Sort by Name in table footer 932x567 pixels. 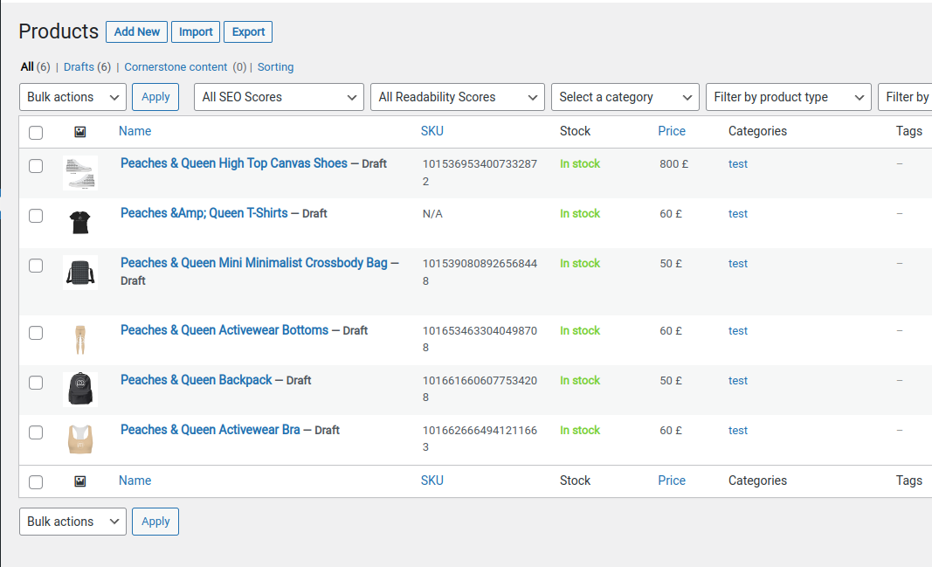pyautogui.click(x=135, y=481)
